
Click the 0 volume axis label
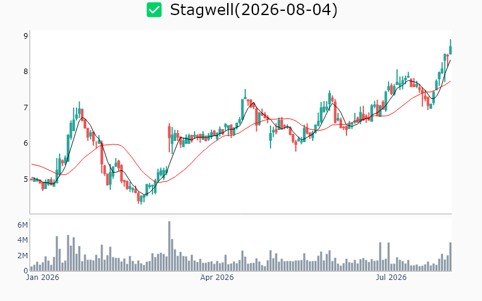(26, 270)
